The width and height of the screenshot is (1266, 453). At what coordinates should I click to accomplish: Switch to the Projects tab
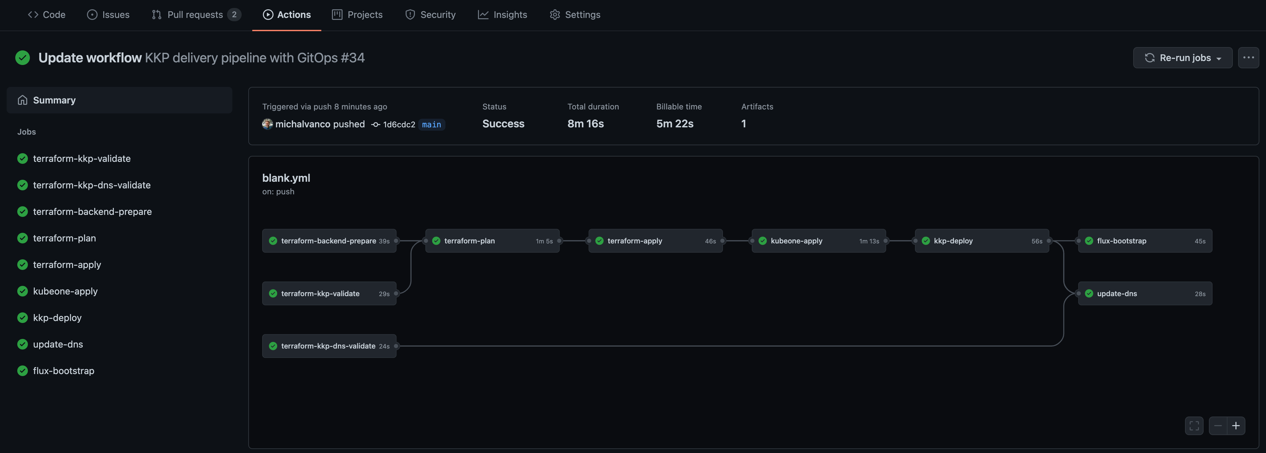(357, 14)
